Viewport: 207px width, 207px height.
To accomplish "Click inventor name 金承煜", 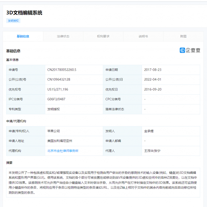I will tap(149, 131).
